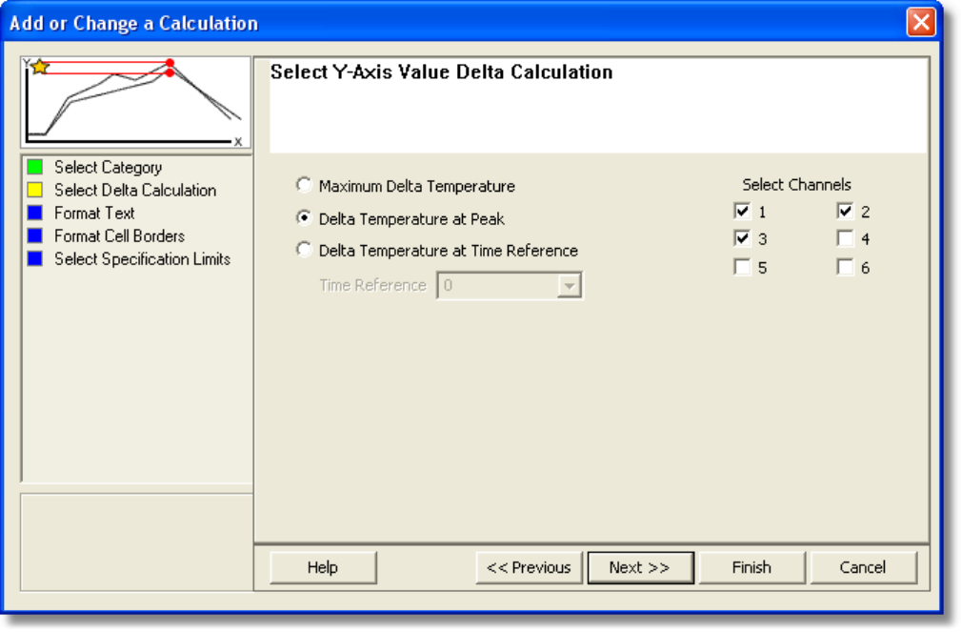
Task: Click the blue Format Cell Borders square
Action: [x=35, y=236]
